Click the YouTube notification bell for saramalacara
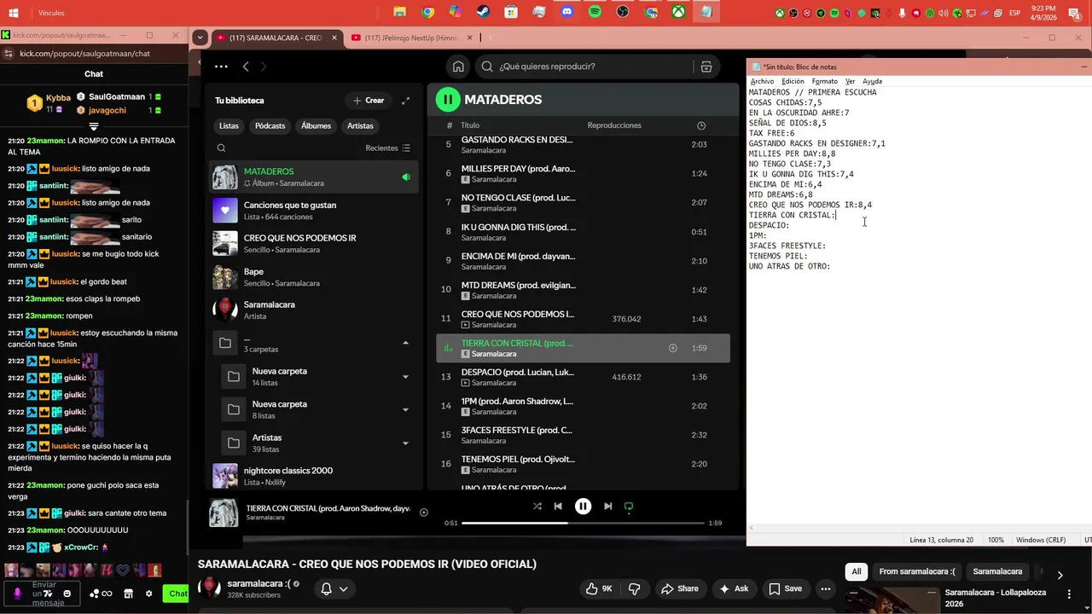 [x=326, y=588]
